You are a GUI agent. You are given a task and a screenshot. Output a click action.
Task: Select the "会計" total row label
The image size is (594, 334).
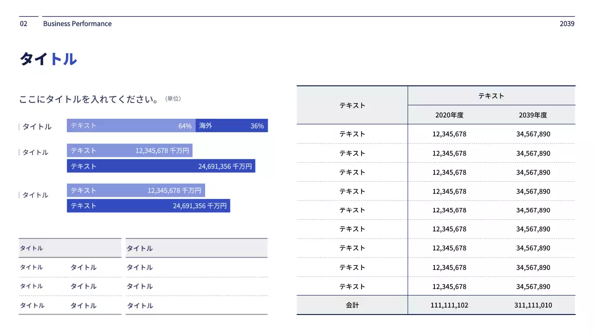pos(352,305)
